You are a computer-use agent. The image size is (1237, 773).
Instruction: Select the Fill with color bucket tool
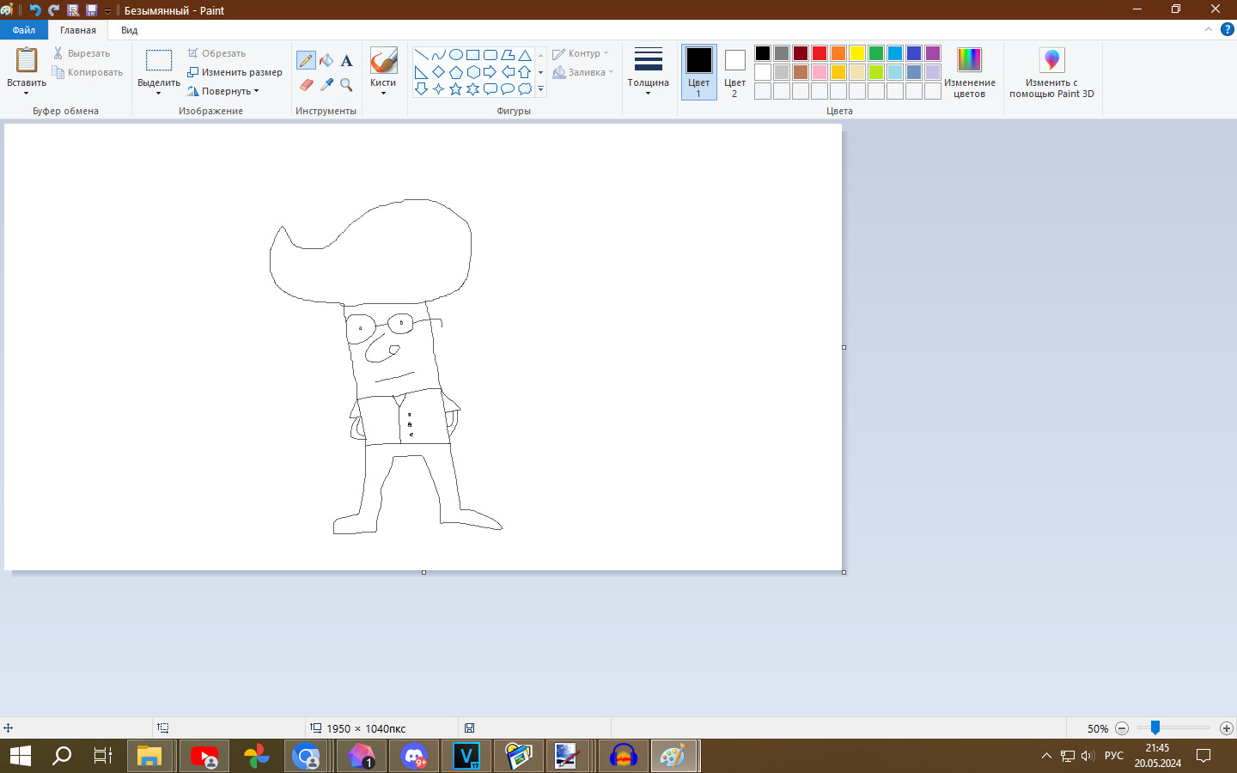(326, 60)
